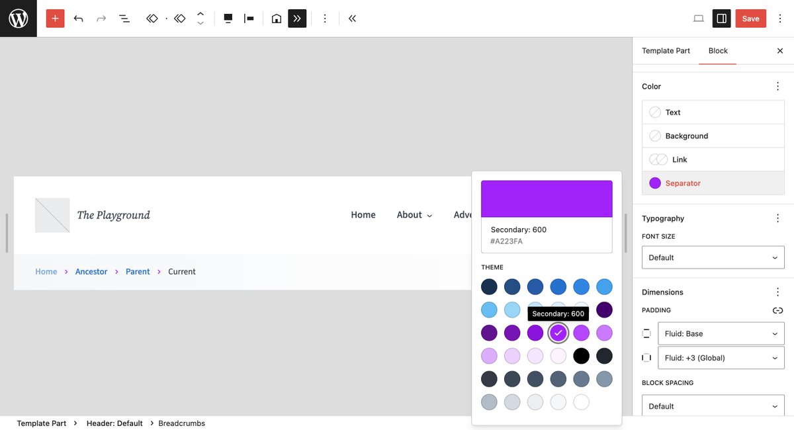Screen dimensions: 794x430
Task: Select parent block icon before the dot
Action: [x=152, y=19]
